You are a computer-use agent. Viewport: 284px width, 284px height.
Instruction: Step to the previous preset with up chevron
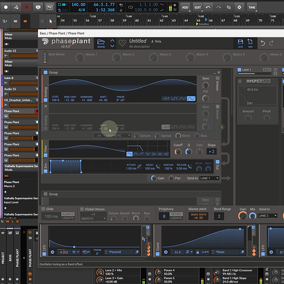pyautogui.click(x=112, y=40)
